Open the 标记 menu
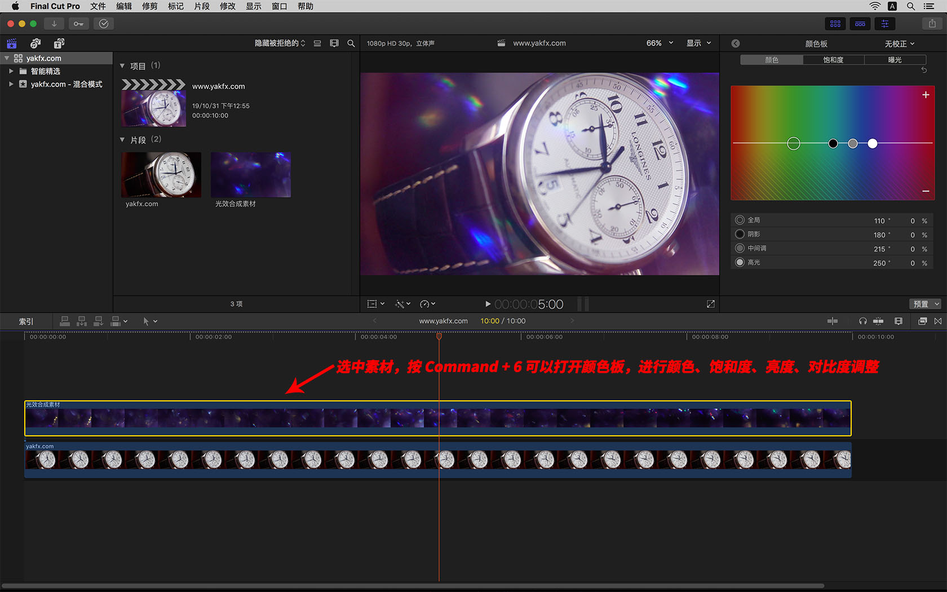 point(176,6)
